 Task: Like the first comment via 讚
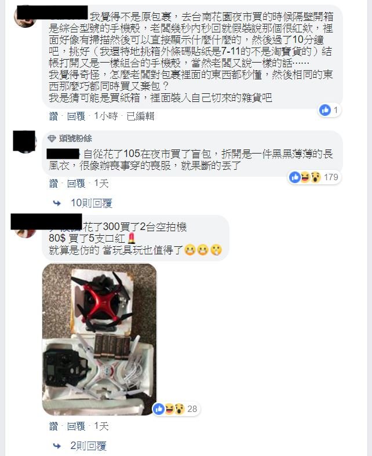coord(53,116)
